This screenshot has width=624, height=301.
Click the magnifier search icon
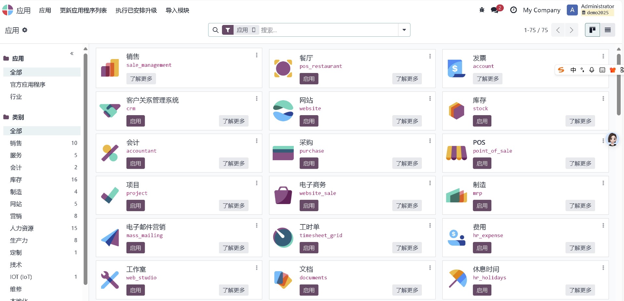(x=215, y=30)
